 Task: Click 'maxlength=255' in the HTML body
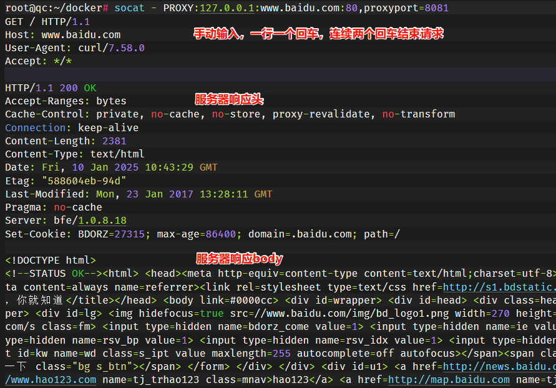coord(251,353)
